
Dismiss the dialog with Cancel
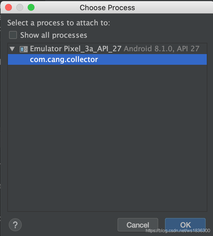[138, 225]
